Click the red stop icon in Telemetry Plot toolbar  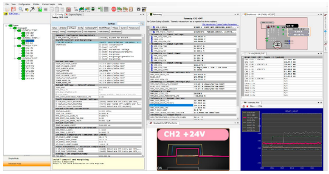pos(247,106)
